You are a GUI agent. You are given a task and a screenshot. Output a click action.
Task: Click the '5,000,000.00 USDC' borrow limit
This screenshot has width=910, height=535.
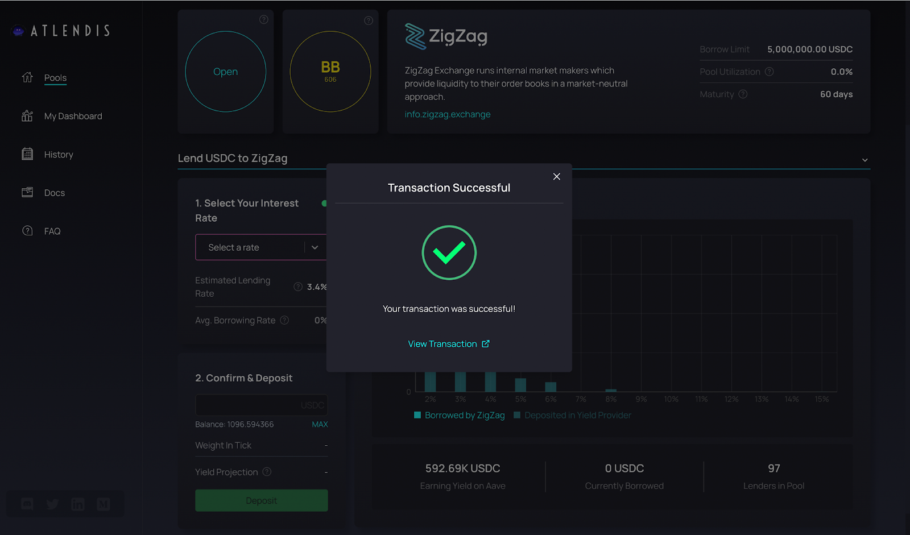pyautogui.click(x=810, y=49)
